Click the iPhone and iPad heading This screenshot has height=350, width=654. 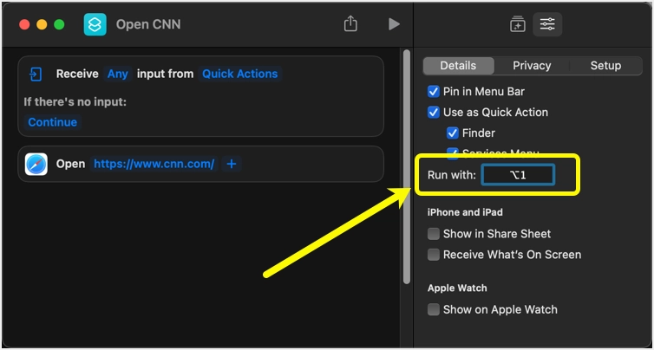coord(465,212)
